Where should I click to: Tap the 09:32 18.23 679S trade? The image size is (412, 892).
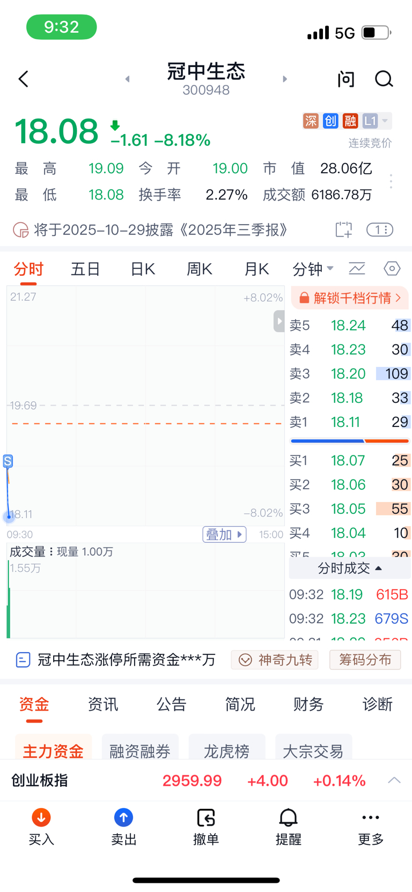[349, 618]
